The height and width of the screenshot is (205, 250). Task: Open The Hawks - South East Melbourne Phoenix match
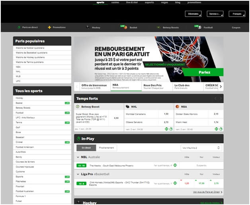111,166
